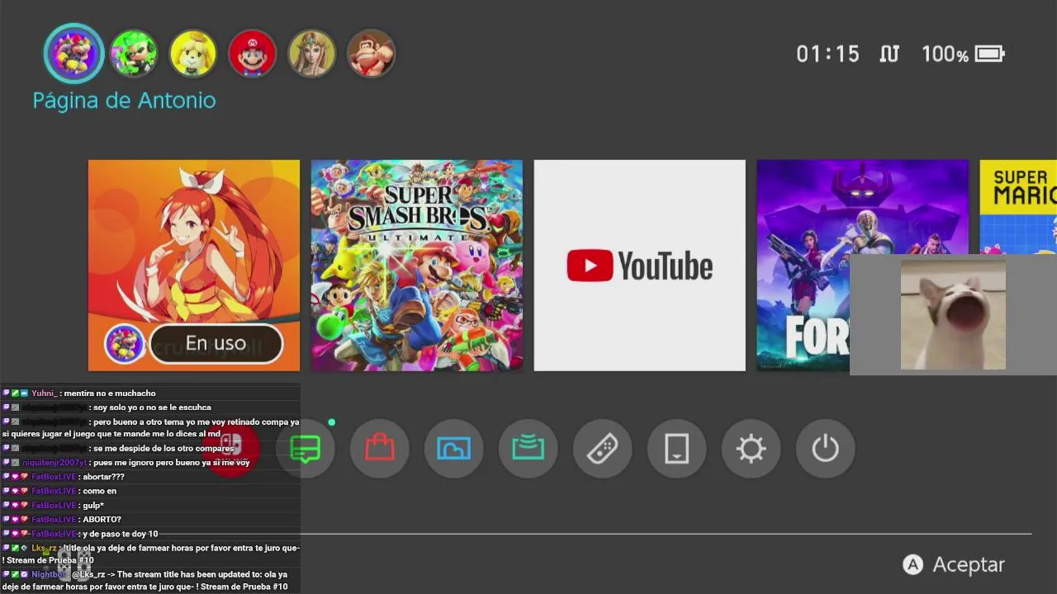Click the Aceptar button prompt

(x=954, y=564)
